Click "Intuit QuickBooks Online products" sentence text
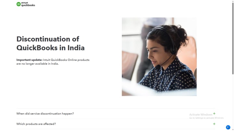The image size is (234, 131). 66,60
